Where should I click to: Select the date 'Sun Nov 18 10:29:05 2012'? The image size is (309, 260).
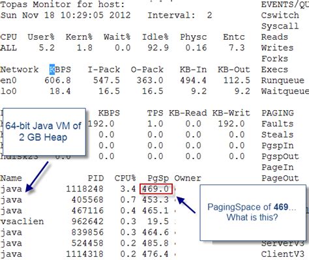point(66,15)
